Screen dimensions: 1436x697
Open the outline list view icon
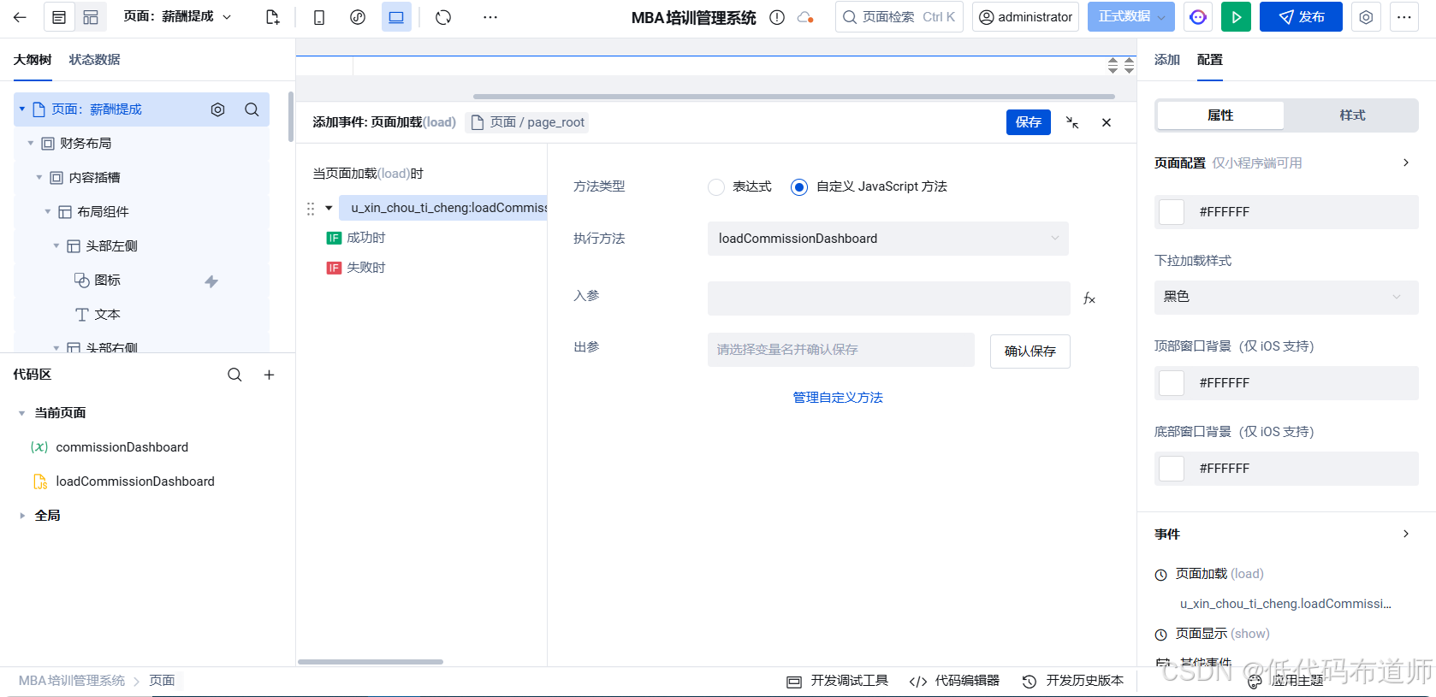tap(59, 17)
